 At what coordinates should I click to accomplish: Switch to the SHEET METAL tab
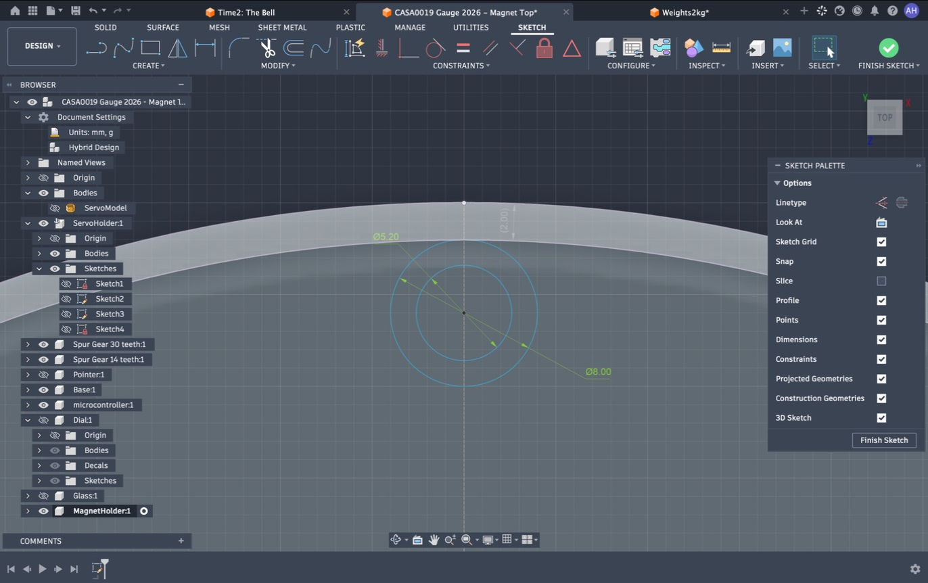pos(282,28)
